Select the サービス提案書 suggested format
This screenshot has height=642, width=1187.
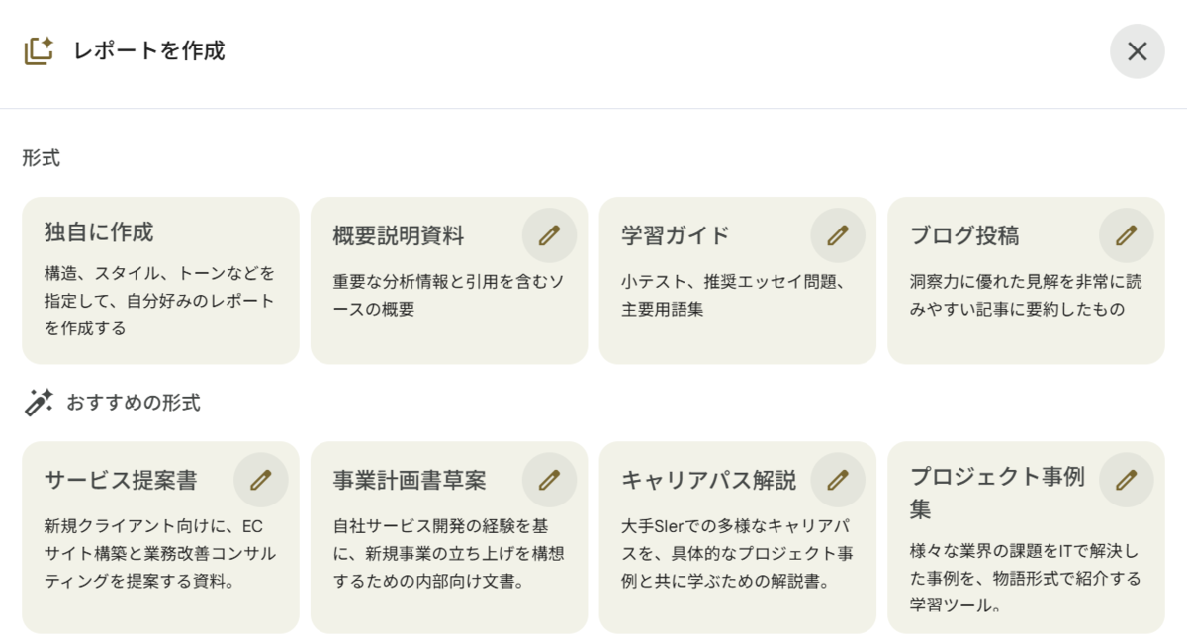[160, 537]
